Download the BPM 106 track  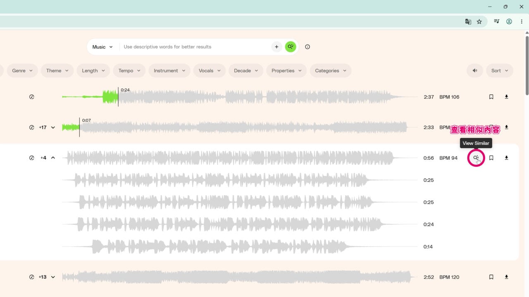tap(506, 97)
